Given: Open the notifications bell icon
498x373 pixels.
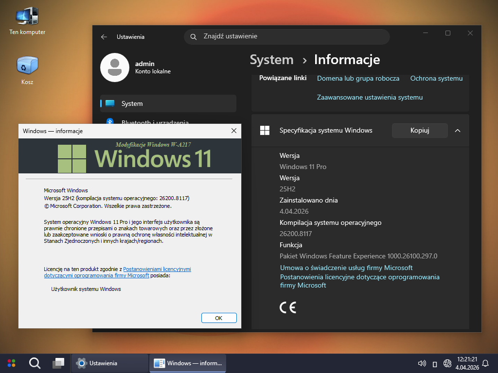Looking at the screenshot, I should [485, 363].
